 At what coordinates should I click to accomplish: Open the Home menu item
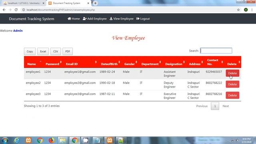click(x=74, y=19)
